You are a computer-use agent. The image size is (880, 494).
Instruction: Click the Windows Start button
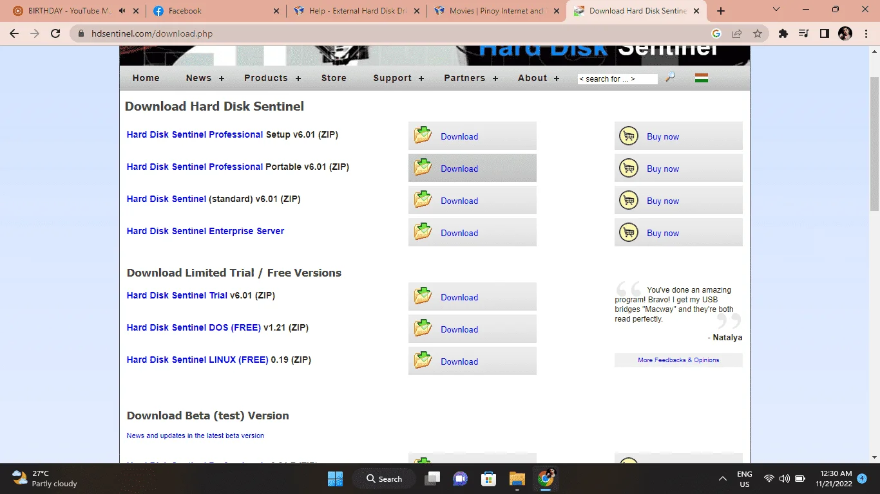(x=335, y=479)
